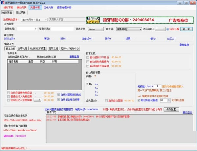Click the app icon in title bar
Image resolution: width=197 pixels, height=151 pixels.
point(3,3)
